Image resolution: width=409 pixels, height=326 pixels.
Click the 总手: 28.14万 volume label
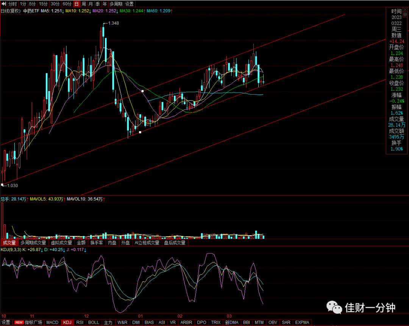[15, 199]
